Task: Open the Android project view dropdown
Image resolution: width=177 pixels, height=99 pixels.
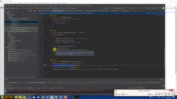Action: (9, 11)
